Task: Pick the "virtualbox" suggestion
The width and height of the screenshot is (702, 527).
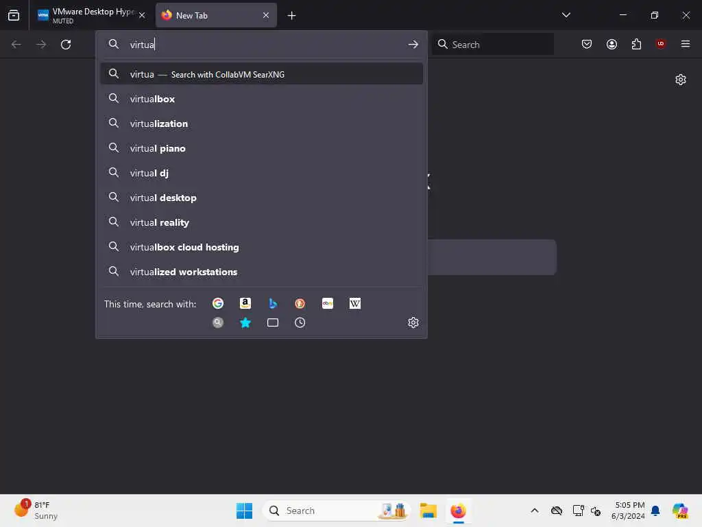Action: (x=261, y=99)
